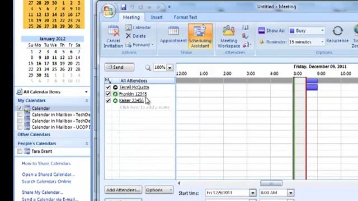Click organizer icon beside Terrell McQuitta

(x=115, y=87)
